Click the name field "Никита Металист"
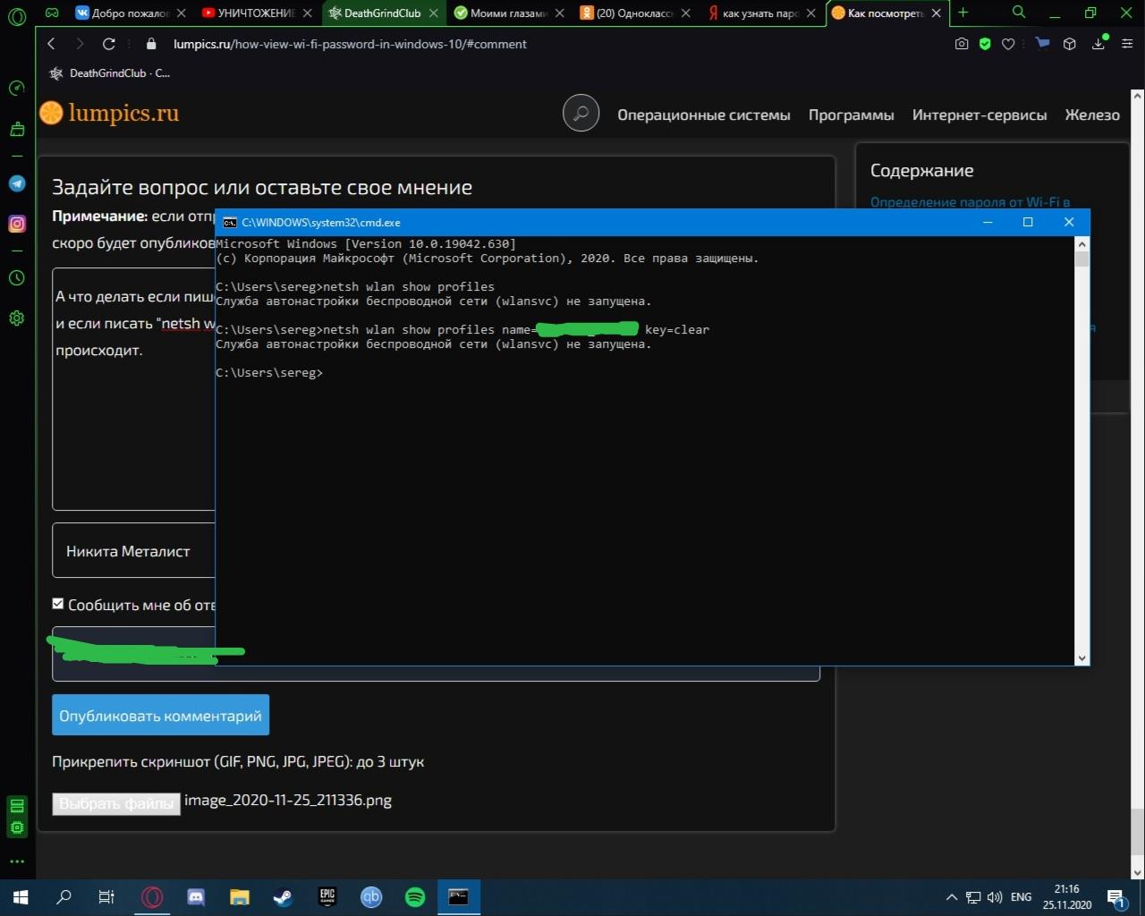Viewport: 1145px width, 916px height. point(134,551)
